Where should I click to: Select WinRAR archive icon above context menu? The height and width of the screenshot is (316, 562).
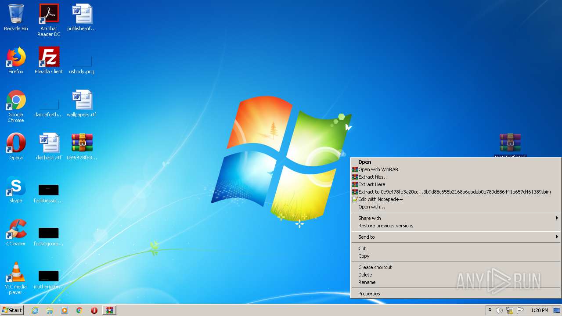510,143
